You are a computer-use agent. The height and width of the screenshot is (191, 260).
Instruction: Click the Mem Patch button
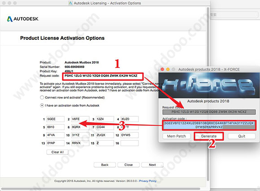point(176,136)
